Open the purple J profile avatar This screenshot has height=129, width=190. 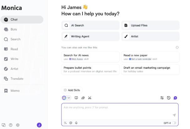point(39,125)
